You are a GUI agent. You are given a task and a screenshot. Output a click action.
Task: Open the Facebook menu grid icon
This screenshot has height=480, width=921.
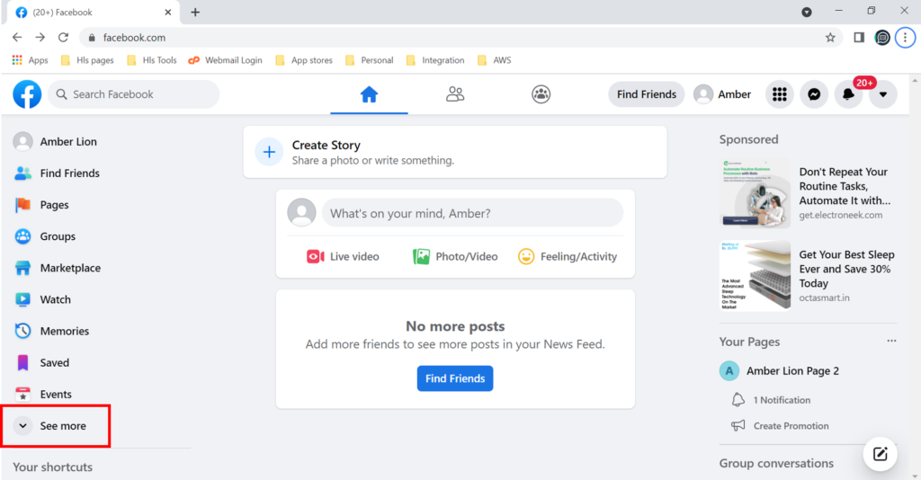click(x=780, y=94)
